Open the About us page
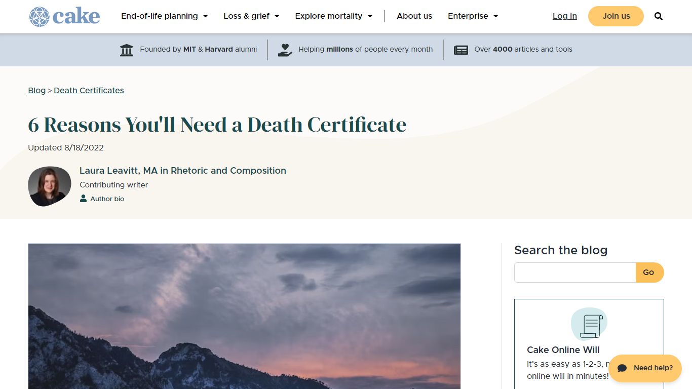Image resolution: width=692 pixels, height=389 pixels. coord(414,16)
